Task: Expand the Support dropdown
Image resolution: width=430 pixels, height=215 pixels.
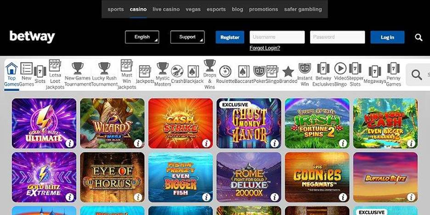Action: click(187, 37)
